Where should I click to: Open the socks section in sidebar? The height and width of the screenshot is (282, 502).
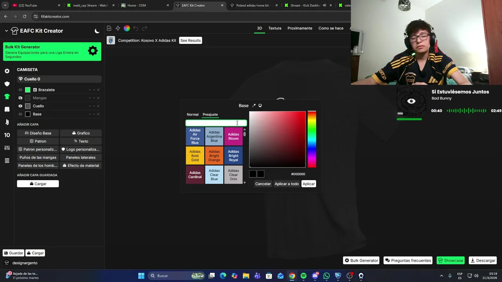click(7, 122)
